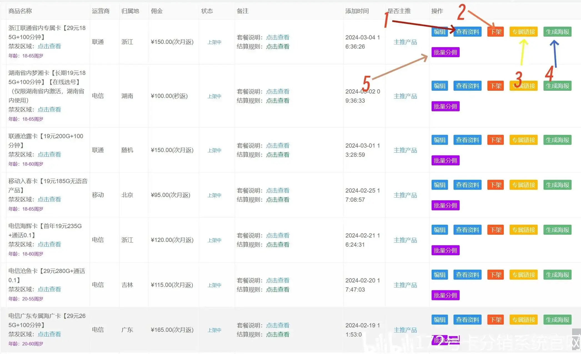The width and height of the screenshot is (581, 354).
Task: Open 结算规则 link in 电信广东专属海广卡 row
Action: coord(278,335)
